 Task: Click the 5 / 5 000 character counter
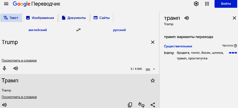pos(136,69)
